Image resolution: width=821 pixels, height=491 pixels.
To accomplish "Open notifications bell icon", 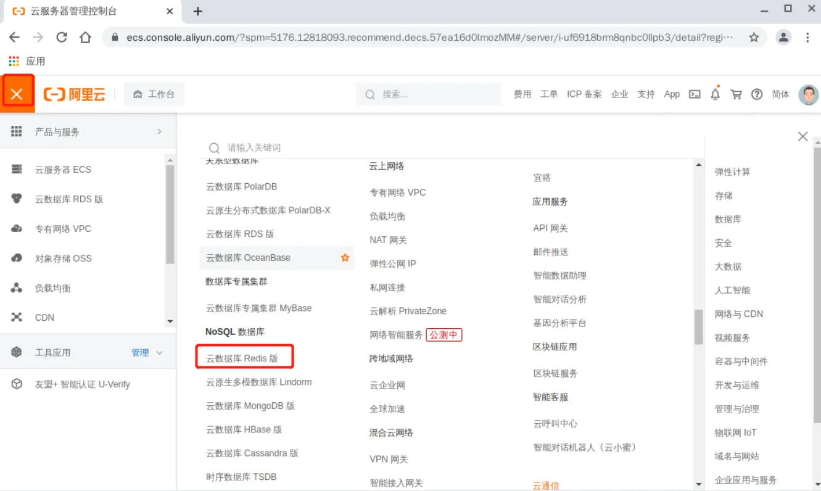I will click(x=716, y=94).
